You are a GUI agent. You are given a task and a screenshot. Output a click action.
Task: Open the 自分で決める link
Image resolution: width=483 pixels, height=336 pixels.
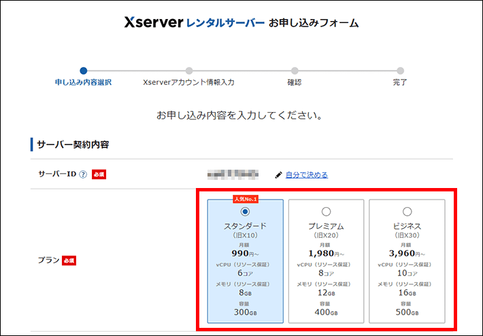point(307,175)
